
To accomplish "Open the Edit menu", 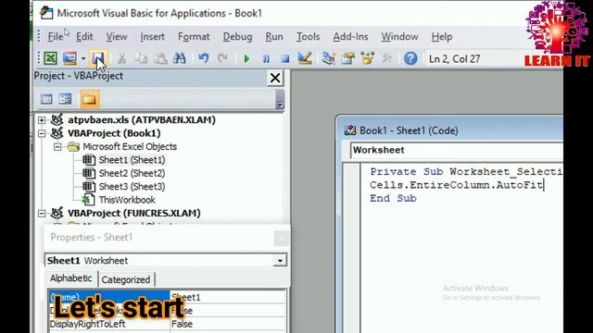I will click(x=84, y=37).
